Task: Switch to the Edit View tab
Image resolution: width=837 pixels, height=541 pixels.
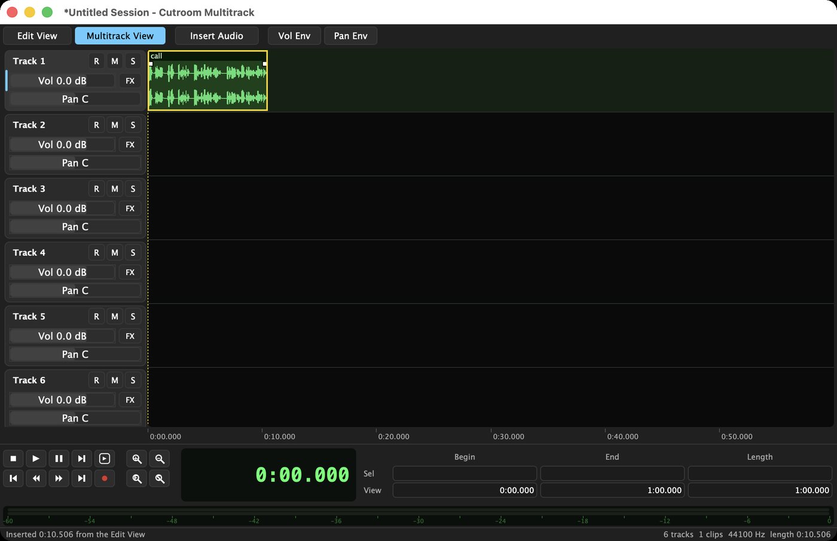Action: pos(37,36)
